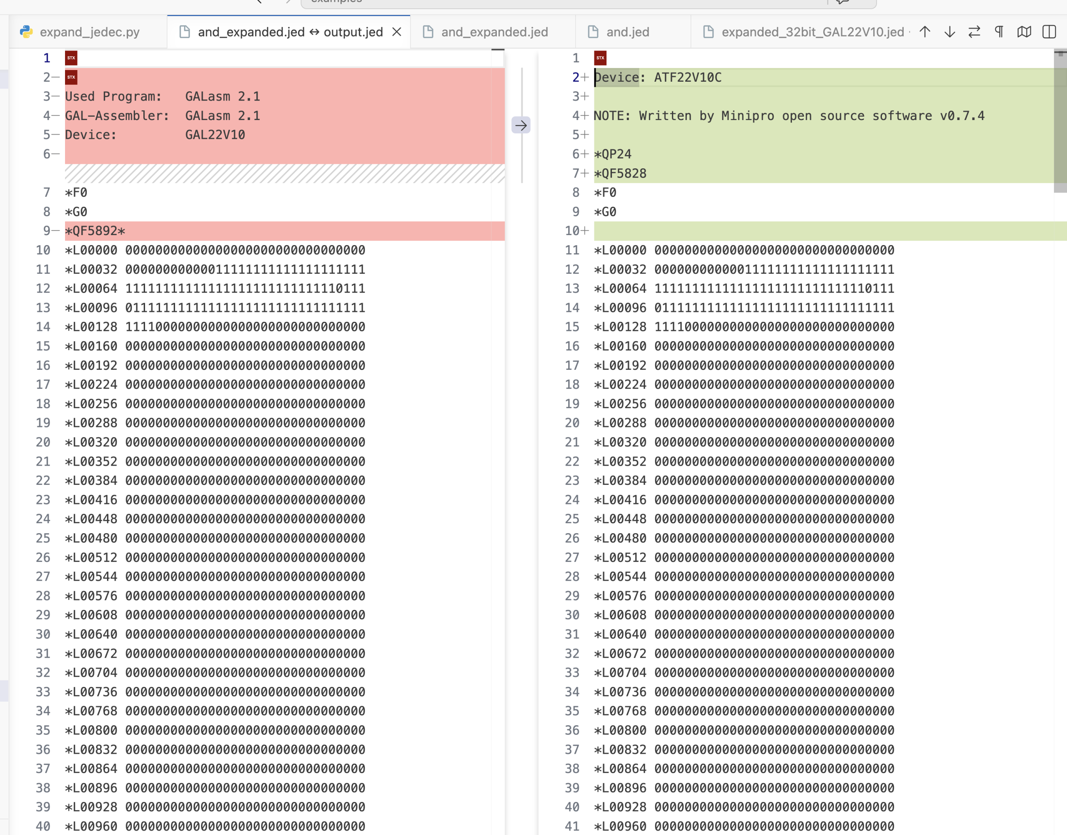This screenshot has height=835, width=1067.
Task: Click 'GAL-Assembler: GALasm 2.1' line
Action: point(162,116)
